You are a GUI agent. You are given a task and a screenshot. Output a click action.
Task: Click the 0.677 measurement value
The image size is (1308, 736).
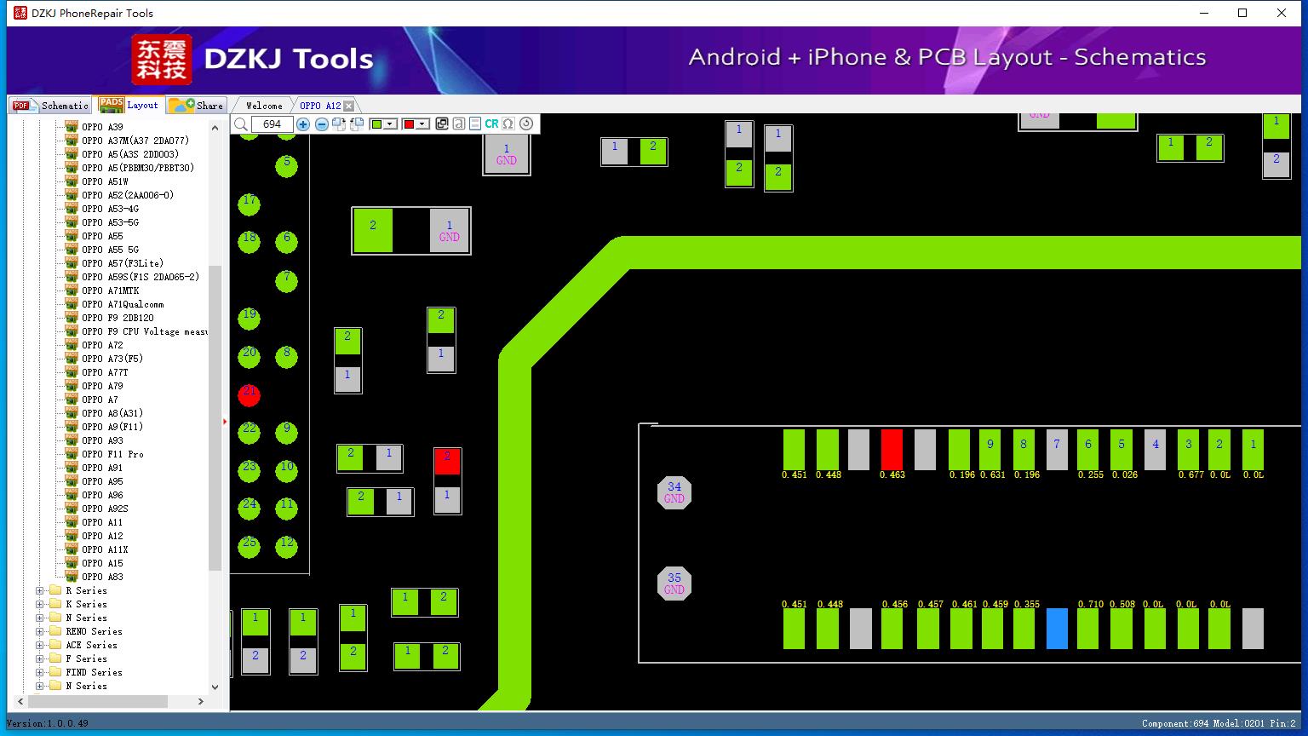tap(1190, 474)
